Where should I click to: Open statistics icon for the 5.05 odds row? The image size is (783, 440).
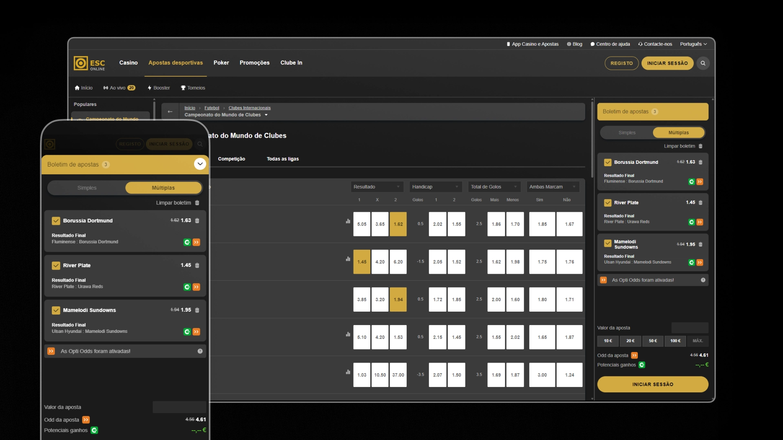click(348, 221)
